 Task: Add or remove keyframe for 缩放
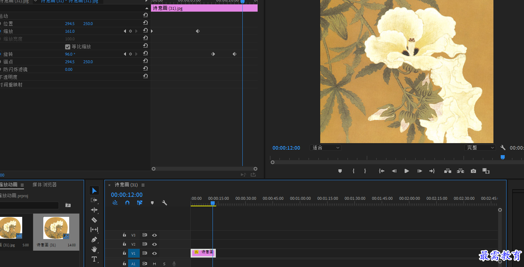pos(130,31)
